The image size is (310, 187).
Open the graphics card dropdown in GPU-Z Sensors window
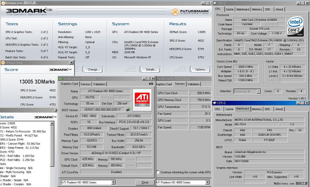tap(208, 182)
